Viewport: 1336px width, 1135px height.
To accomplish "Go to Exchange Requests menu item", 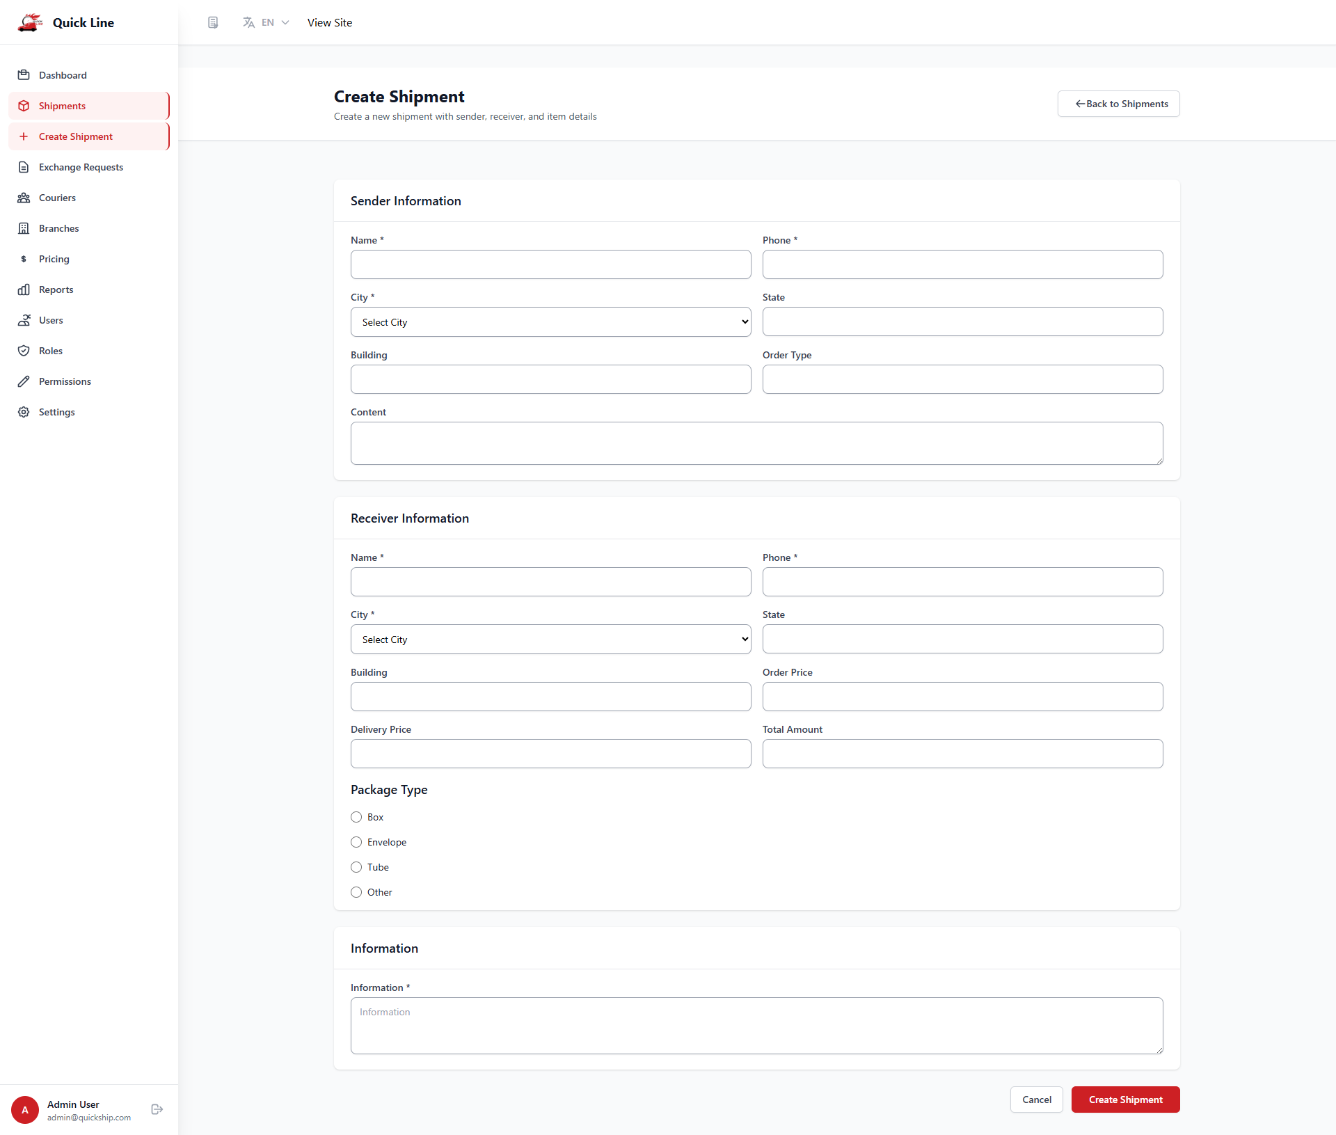I will [x=81, y=167].
